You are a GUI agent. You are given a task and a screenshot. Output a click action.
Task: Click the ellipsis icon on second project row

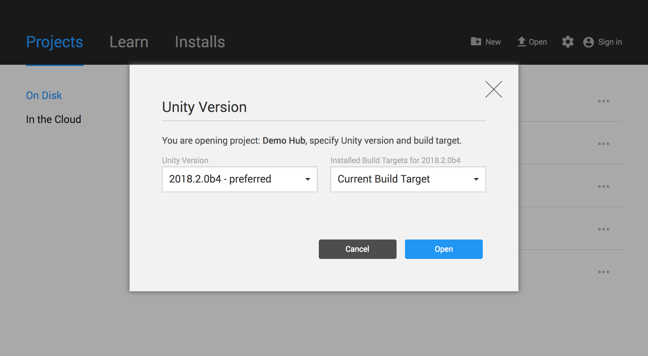click(x=603, y=143)
